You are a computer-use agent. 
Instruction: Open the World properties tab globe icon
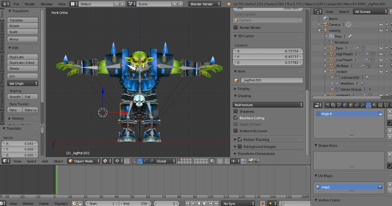click(x=345, y=105)
